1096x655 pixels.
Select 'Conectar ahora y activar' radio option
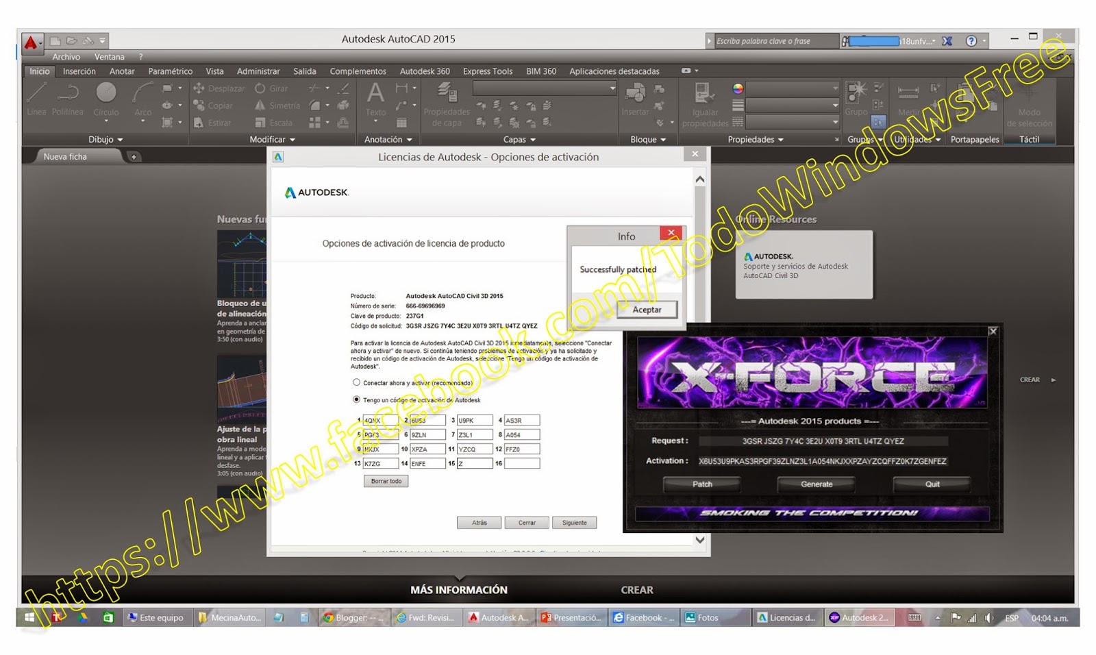[x=356, y=382]
